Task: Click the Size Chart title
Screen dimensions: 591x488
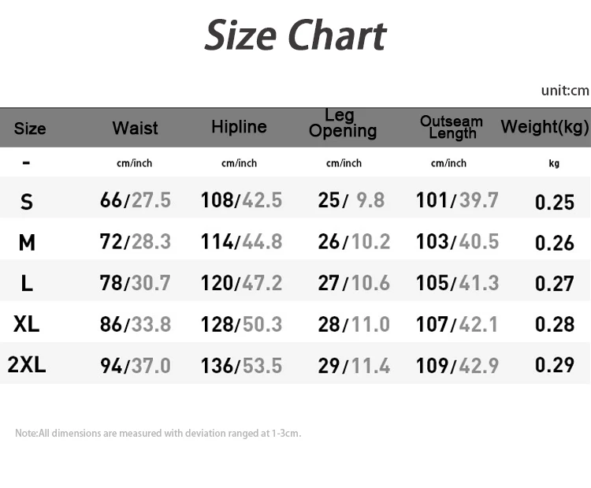Action: pyautogui.click(x=295, y=35)
